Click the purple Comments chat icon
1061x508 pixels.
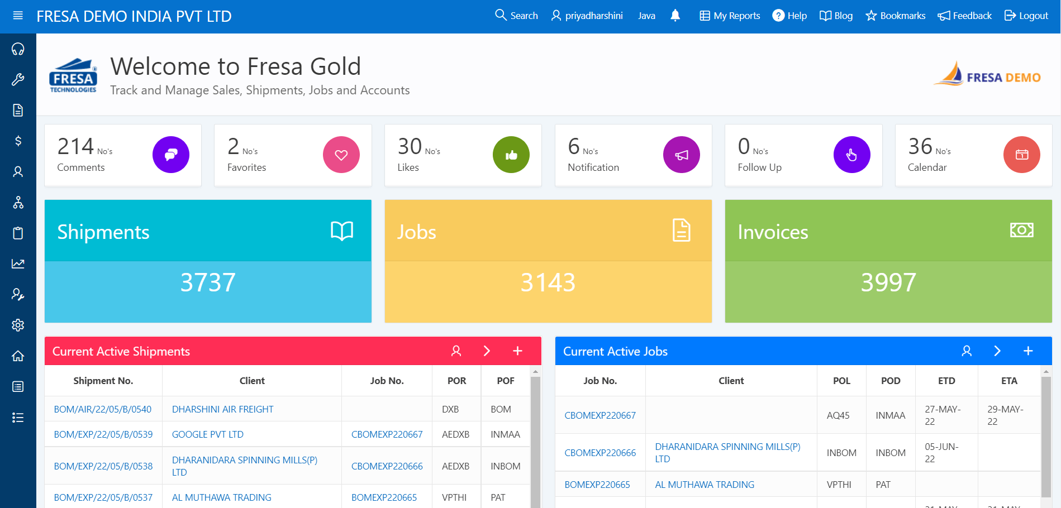[x=171, y=155]
